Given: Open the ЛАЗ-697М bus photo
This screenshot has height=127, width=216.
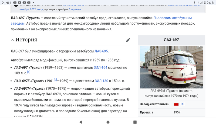Looking at the screenshot, I should (171, 67).
